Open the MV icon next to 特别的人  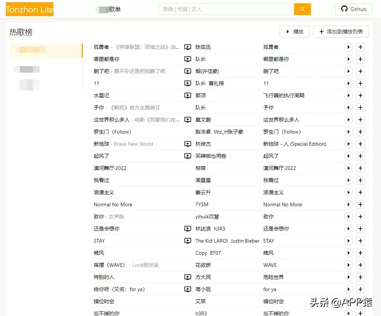click(188, 277)
